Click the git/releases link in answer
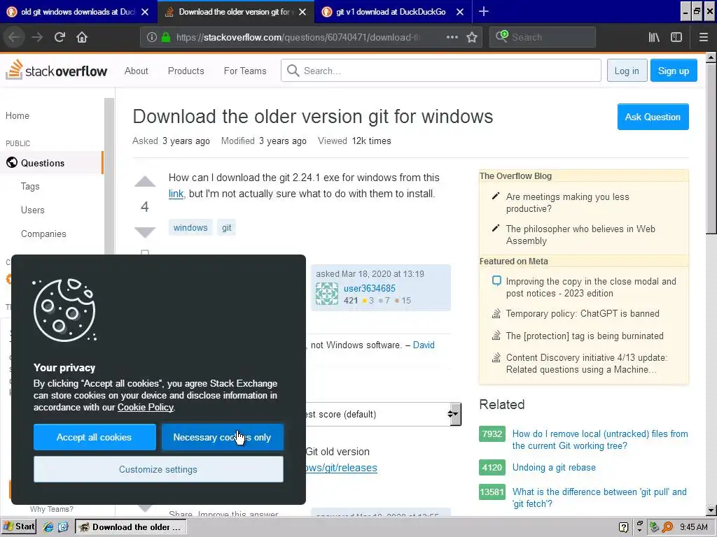Viewport: 717px width, 537px height. coord(342,468)
